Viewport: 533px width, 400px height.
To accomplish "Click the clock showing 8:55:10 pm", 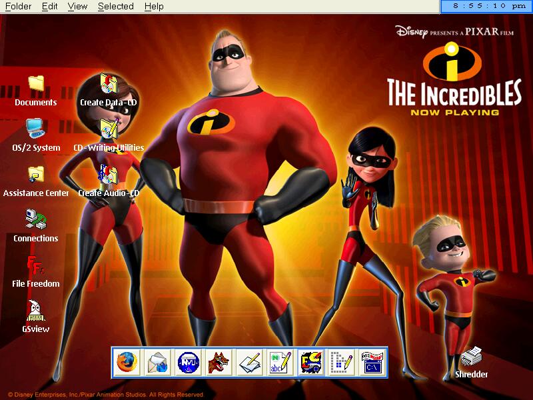I will coord(488,6).
